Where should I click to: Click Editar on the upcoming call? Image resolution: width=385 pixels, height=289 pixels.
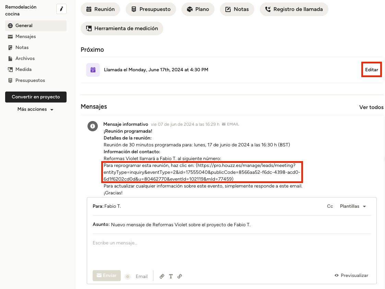[x=371, y=70]
